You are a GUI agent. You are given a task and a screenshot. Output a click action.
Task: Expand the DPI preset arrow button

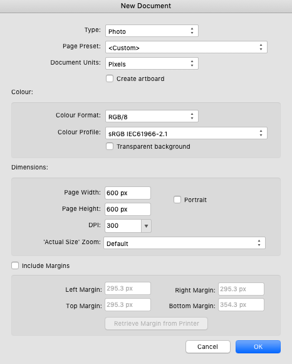click(x=146, y=226)
